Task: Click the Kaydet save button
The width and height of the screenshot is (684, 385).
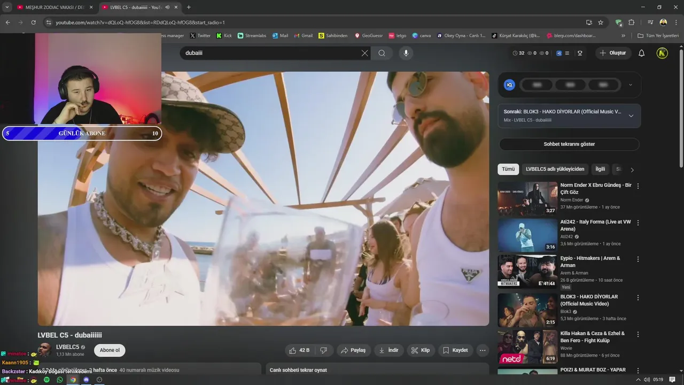Action: [x=455, y=350]
